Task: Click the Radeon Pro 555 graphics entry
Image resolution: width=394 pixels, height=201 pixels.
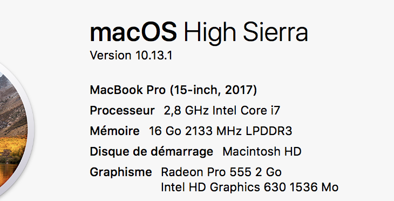Action: 206,172
